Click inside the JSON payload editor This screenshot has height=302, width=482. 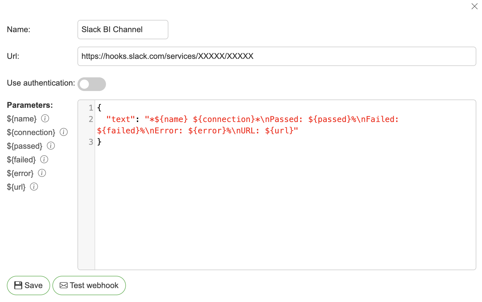(285, 199)
